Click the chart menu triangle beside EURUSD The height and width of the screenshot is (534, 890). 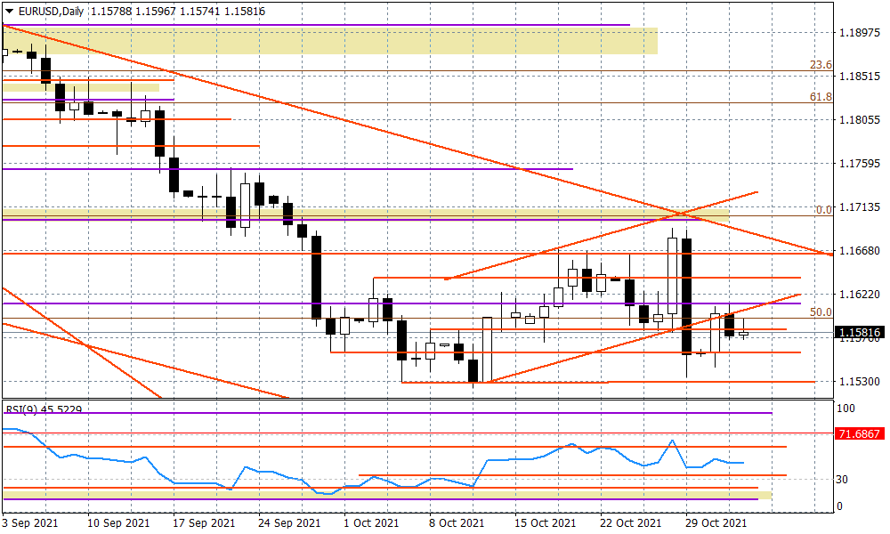pyautogui.click(x=10, y=12)
